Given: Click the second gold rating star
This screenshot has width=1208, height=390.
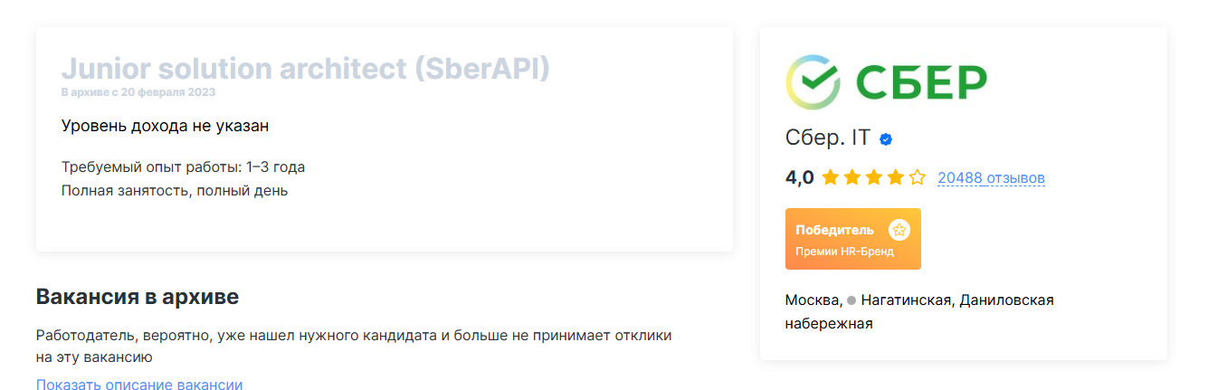Looking at the screenshot, I should (852, 178).
